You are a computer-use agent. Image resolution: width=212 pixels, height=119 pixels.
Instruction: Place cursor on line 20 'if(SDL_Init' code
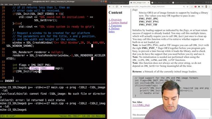[38, 14]
